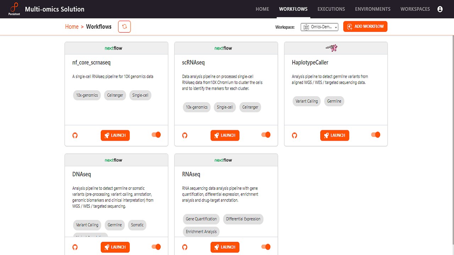Open GitHub link on RNAseq card

click(x=185, y=247)
